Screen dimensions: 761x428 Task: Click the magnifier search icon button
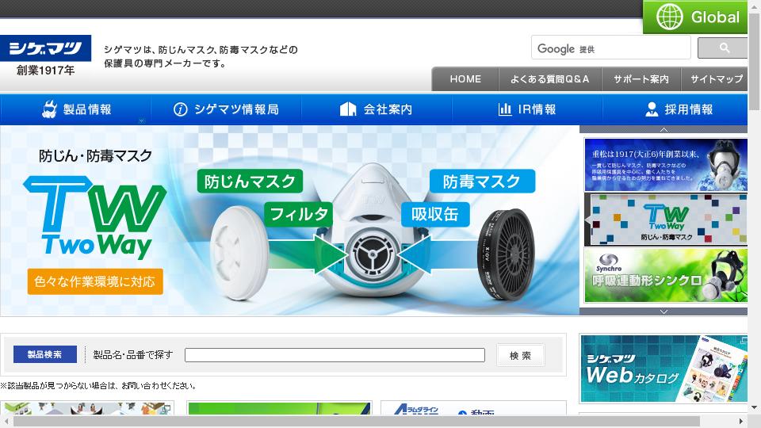pos(723,48)
